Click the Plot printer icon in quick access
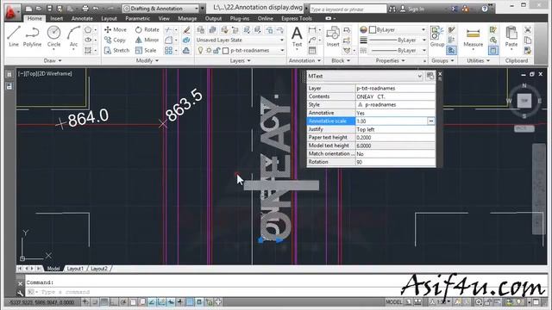 coord(85,9)
